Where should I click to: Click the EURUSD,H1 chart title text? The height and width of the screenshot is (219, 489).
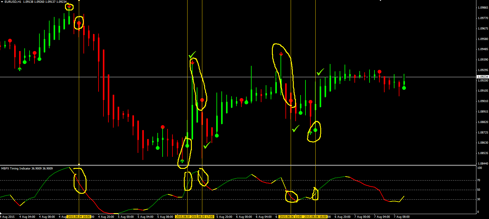point(13,2)
